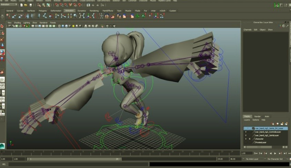Click the wireframe cube shading icon
The image size is (291, 168).
pyautogui.click(x=60, y=26)
